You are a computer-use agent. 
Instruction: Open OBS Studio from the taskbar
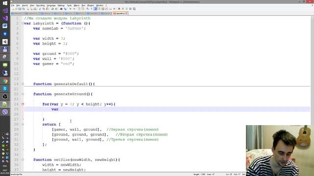pyautogui.click(x=5, y=97)
